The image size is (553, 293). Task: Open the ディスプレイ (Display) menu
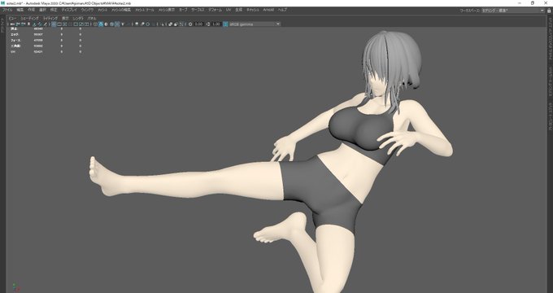69,10
